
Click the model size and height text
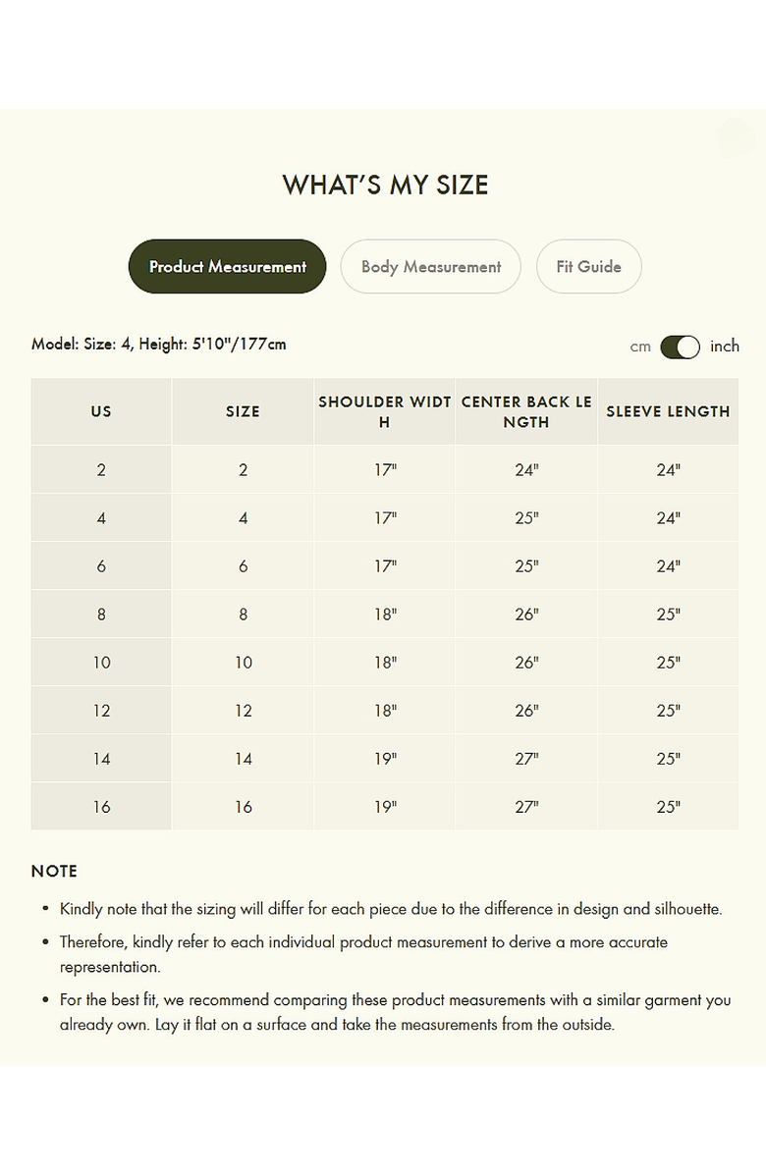159,344
